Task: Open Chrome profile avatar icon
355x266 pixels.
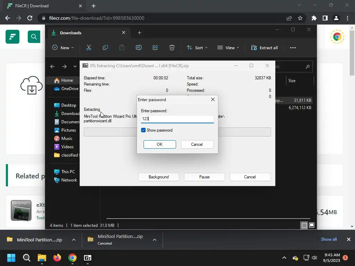Action: 336,18
